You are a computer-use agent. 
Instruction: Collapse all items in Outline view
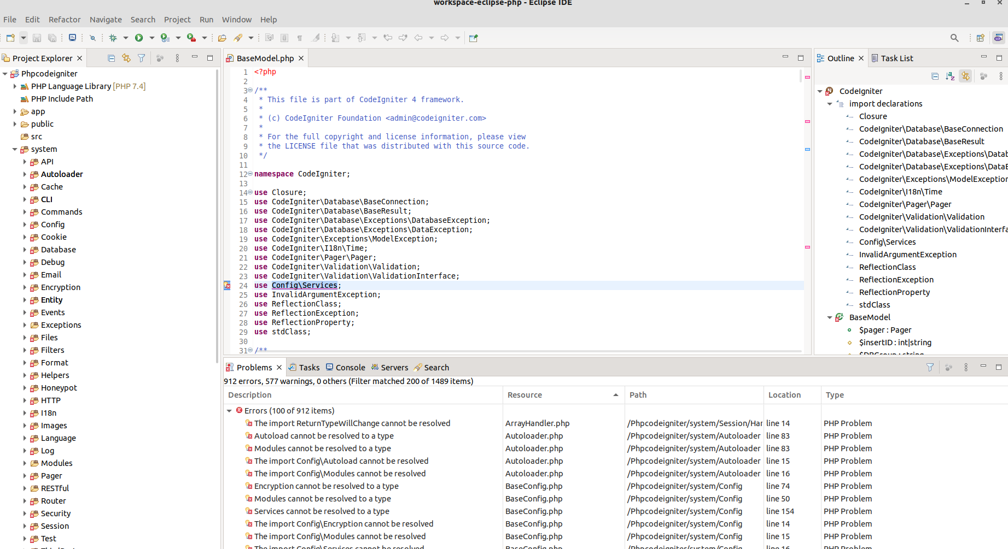pyautogui.click(x=935, y=76)
